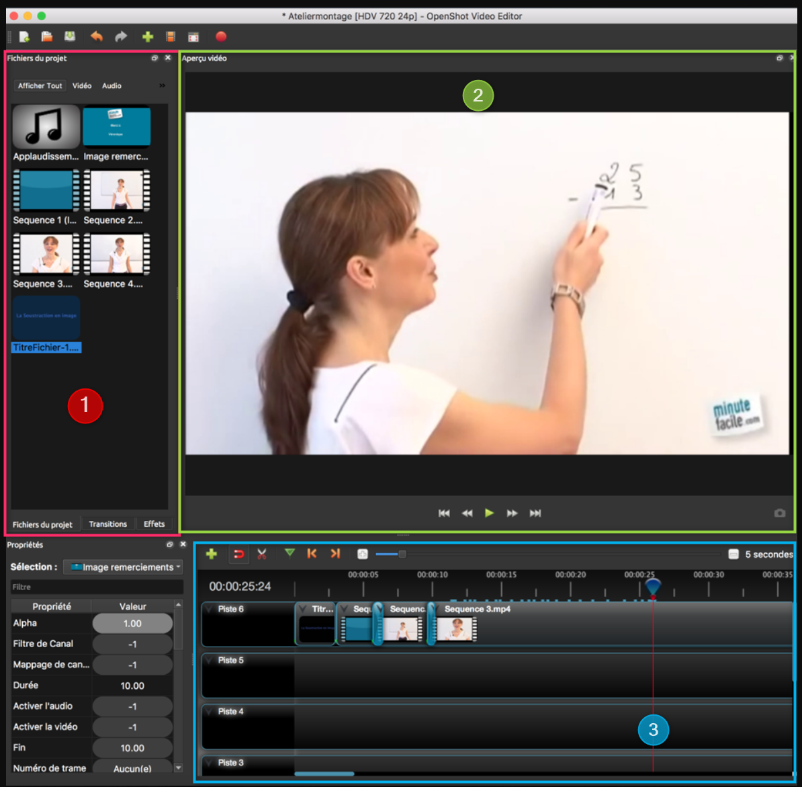Screen dimensions: 802x787
Task: Open the Piste 3 track menu arrow
Action: click(209, 762)
